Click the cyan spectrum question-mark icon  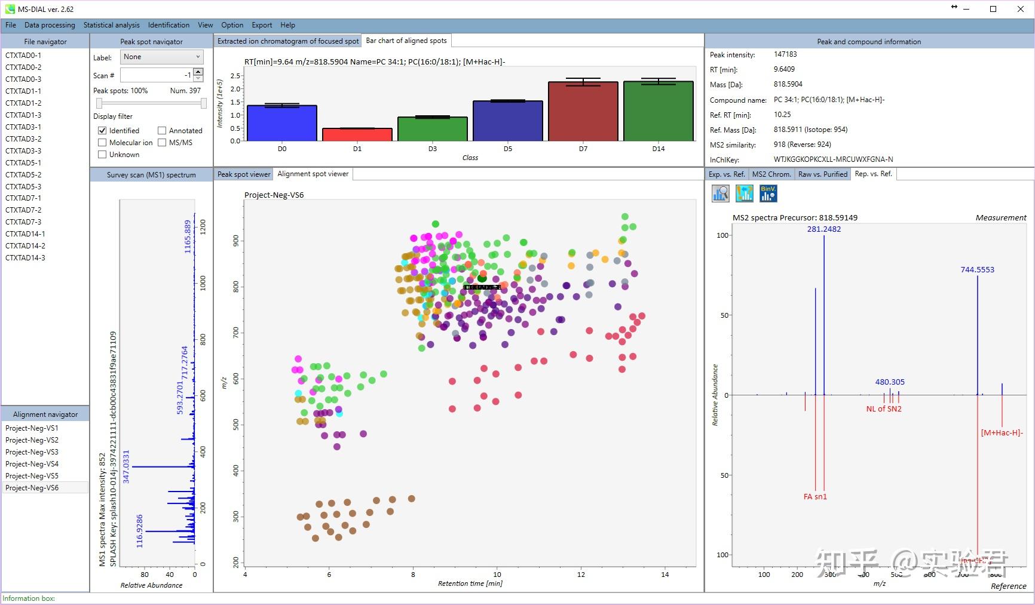click(x=745, y=193)
